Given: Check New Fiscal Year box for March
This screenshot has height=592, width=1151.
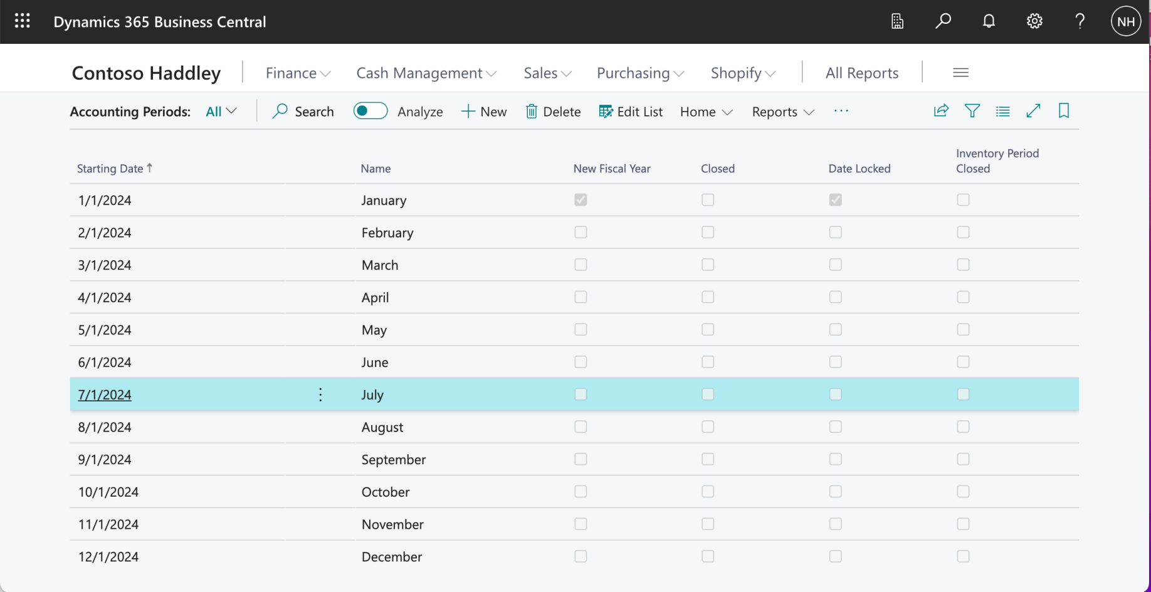Looking at the screenshot, I should click(581, 265).
